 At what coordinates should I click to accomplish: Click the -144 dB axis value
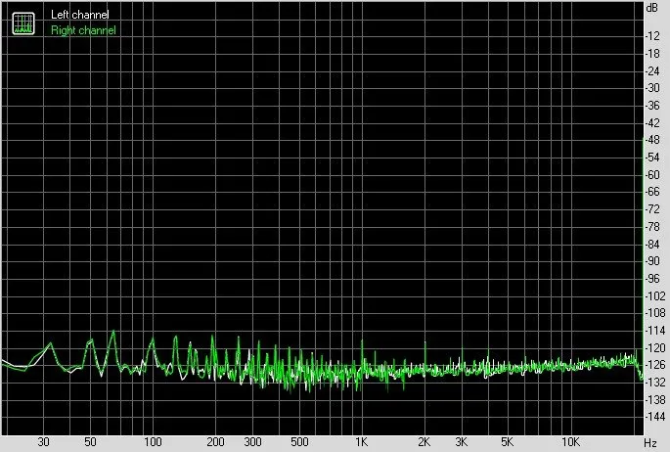coord(654,417)
